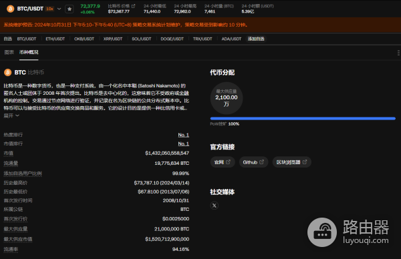Viewport: 401px width, 259px height.
Task: Open the 官网 official website link
Action: 223,162
